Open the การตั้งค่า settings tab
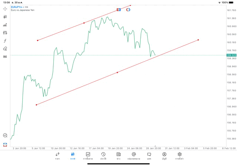237x166 pixels. point(180,156)
